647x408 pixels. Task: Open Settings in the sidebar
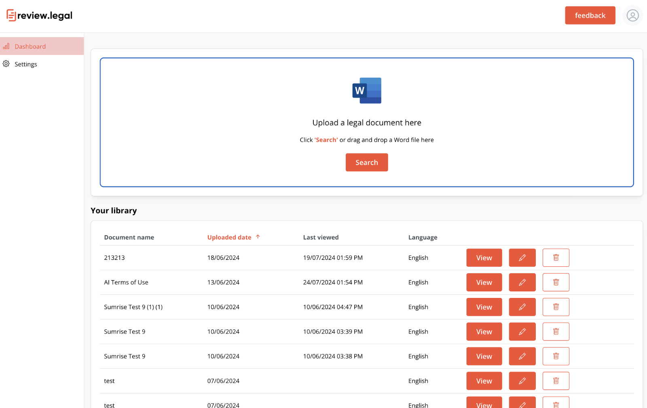point(42,64)
